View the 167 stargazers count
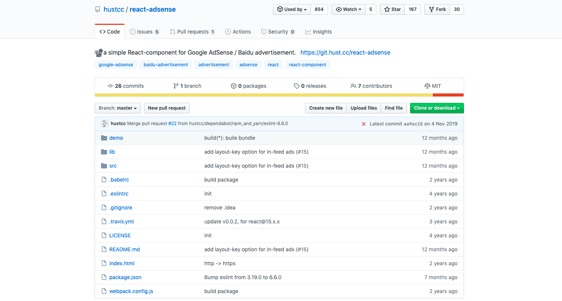Screen dimensions: 562x301 click(413, 9)
